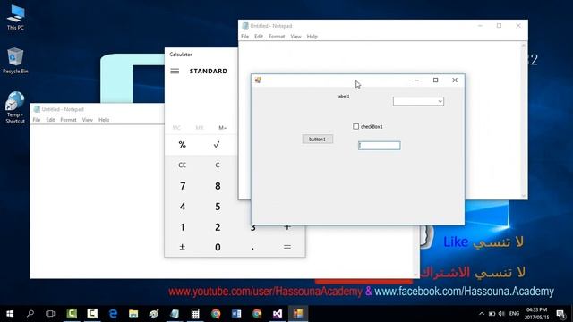Image resolution: width=573 pixels, height=322 pixels.
Task: Click the MC memory clear key
Action: click(x=176, y=127)
